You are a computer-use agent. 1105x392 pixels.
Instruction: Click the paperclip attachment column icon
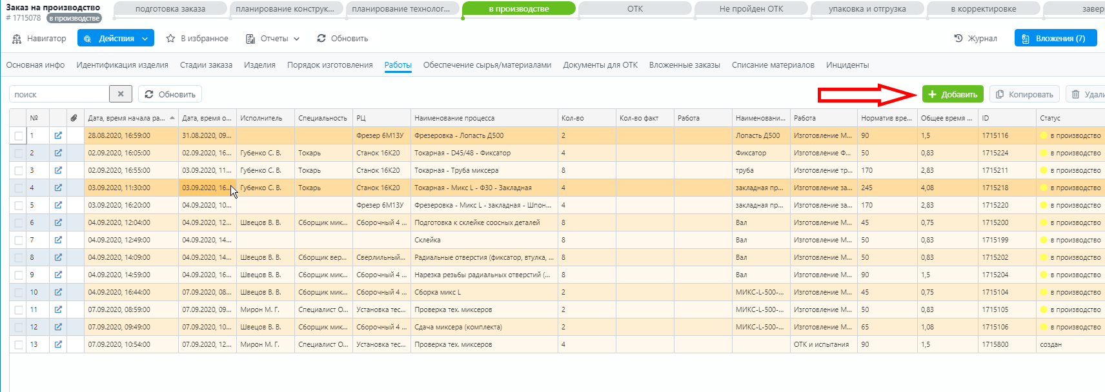74,118
